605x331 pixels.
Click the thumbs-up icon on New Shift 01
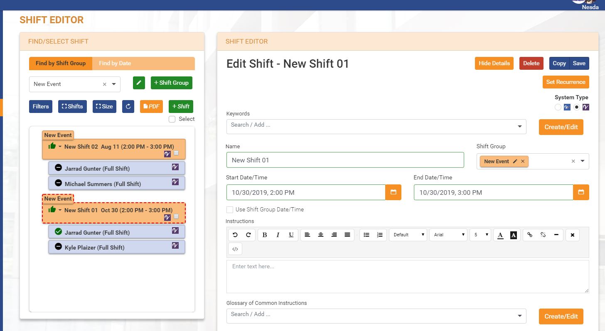(52, 209)
